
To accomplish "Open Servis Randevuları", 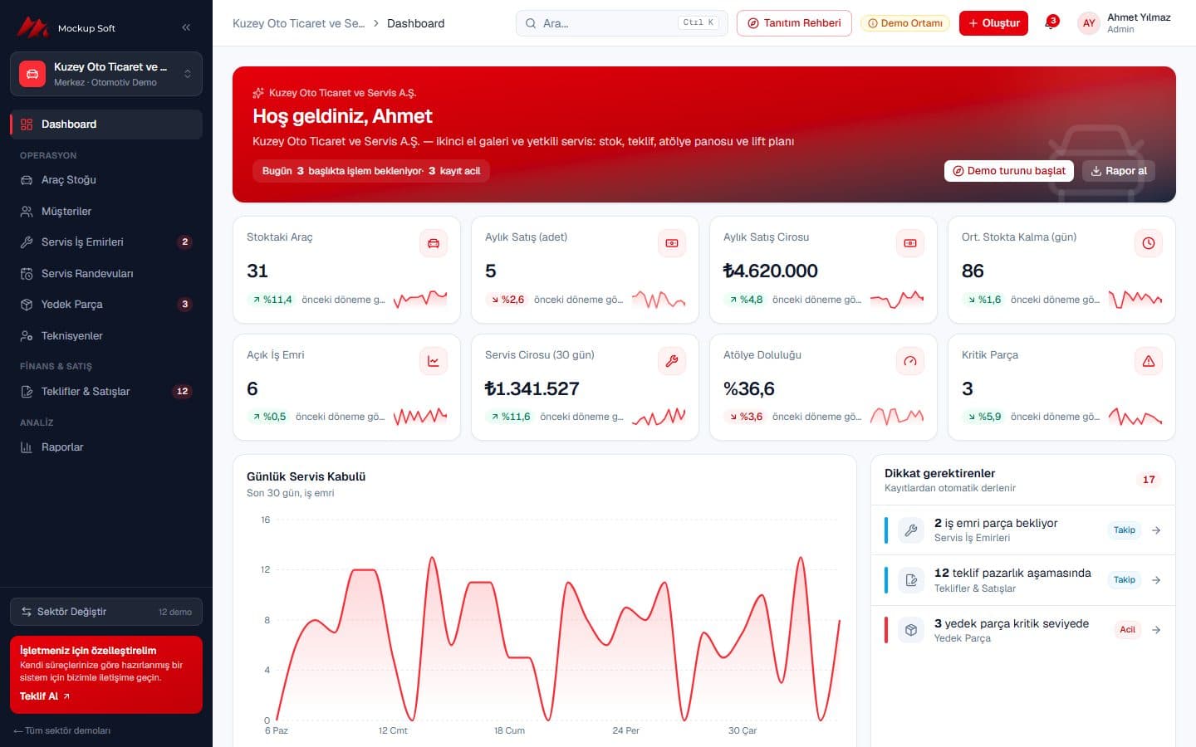I will (x=106, y=274).
